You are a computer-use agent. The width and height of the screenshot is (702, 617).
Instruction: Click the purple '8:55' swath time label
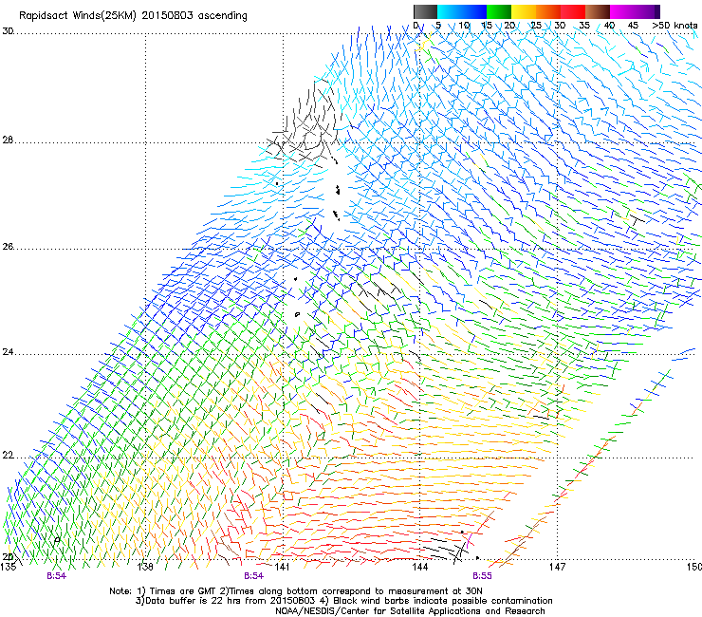pos(482,576)
